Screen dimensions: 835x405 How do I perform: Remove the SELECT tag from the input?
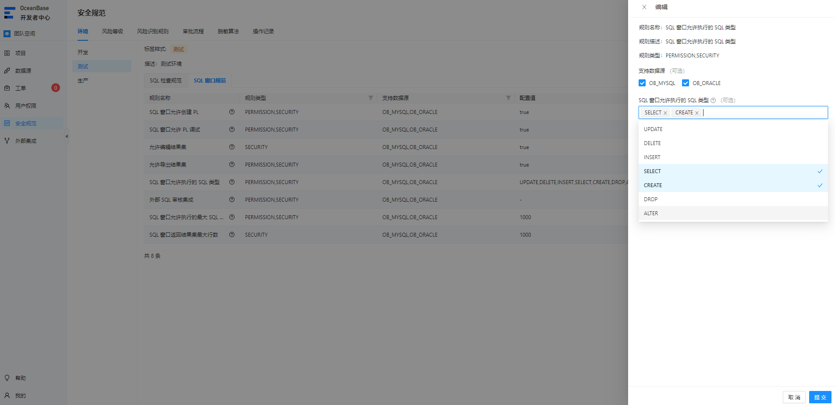(x=665, y=113)
